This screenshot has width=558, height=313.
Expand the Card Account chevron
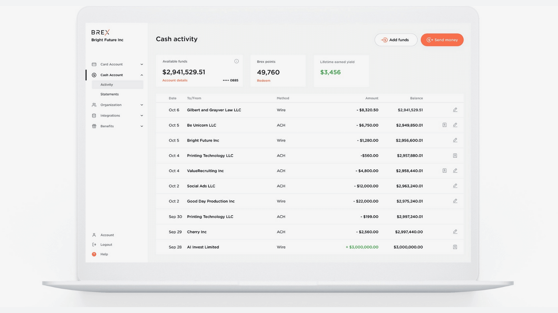click(142, 64)
